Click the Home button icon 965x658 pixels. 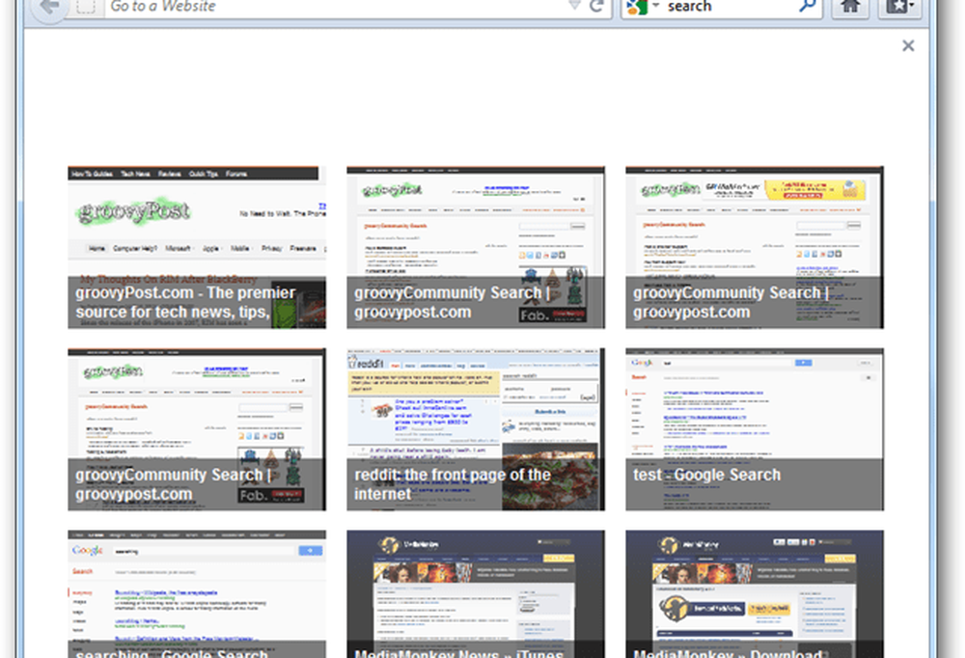850,7
